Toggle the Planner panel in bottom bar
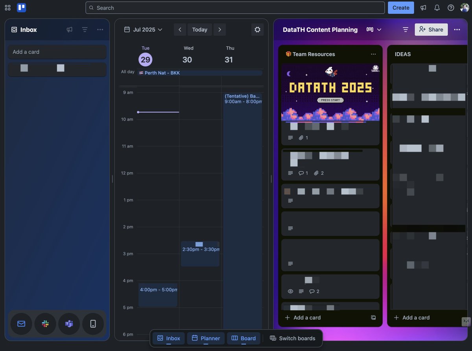The image size is (472, 351). (x=206, y=338)
